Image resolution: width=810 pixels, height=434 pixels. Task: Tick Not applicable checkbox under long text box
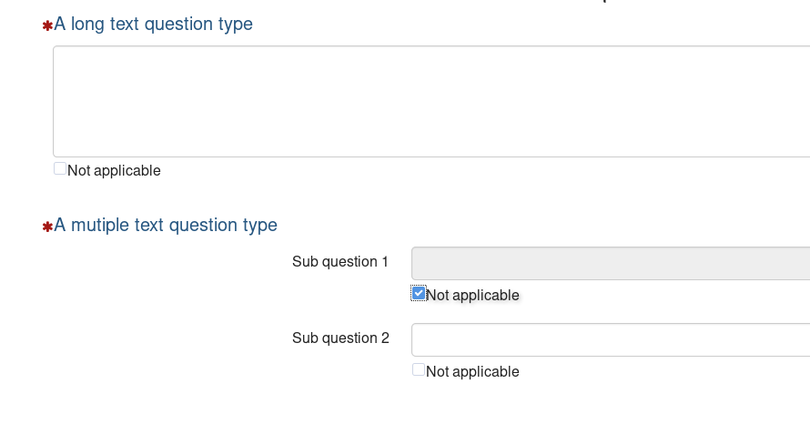[60, 168]
